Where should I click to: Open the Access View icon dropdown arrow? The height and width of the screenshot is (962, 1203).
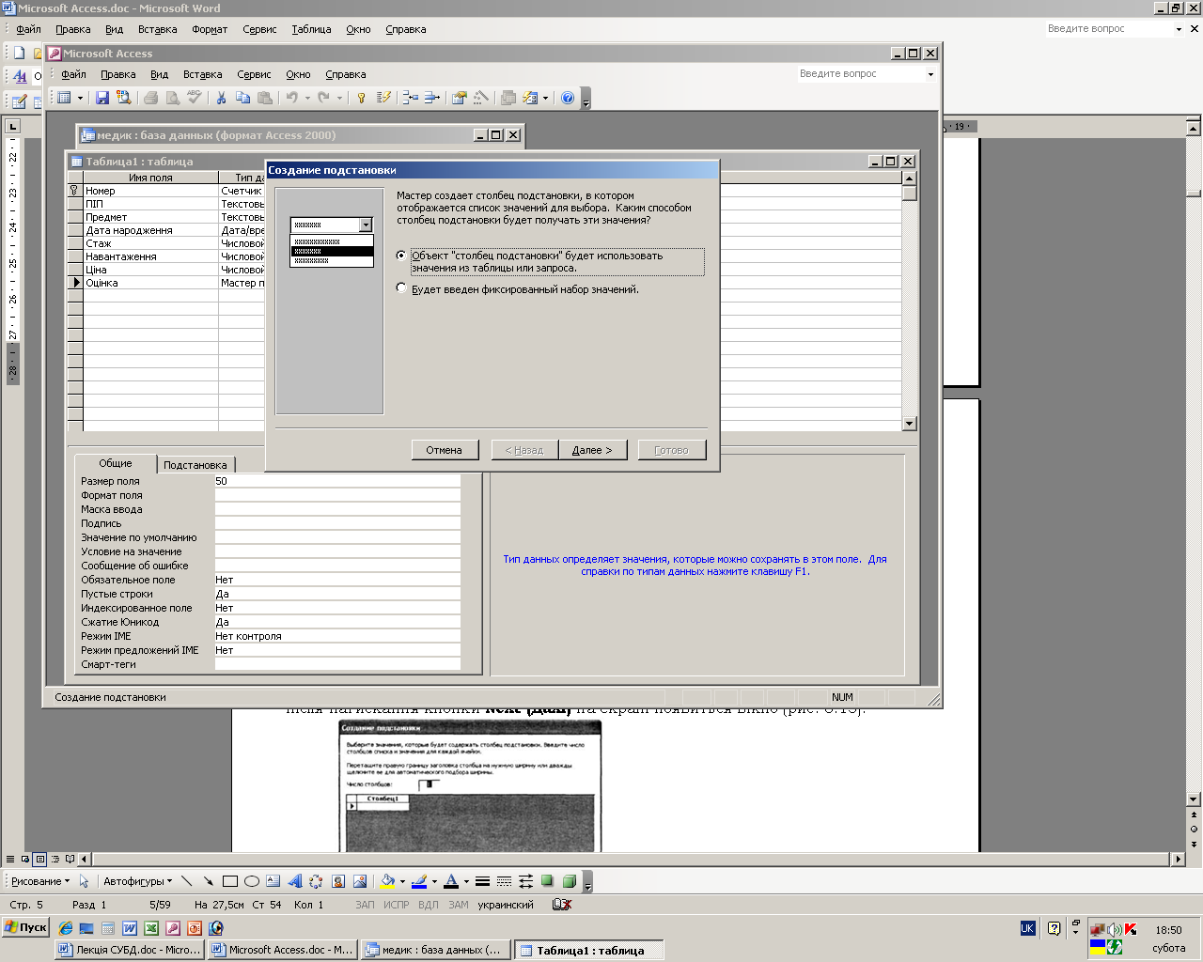coord(80,98)
